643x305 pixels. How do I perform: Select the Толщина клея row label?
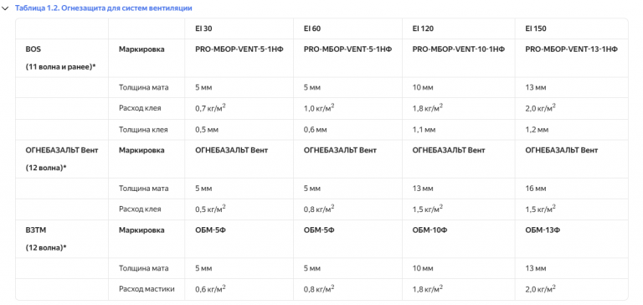click(143, 130)
